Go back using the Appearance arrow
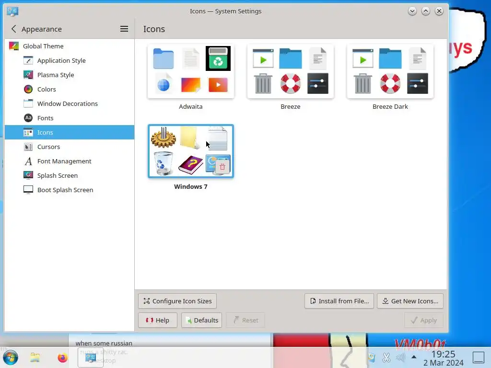Screen dimensions: 491x368 (x=14, y=29)
